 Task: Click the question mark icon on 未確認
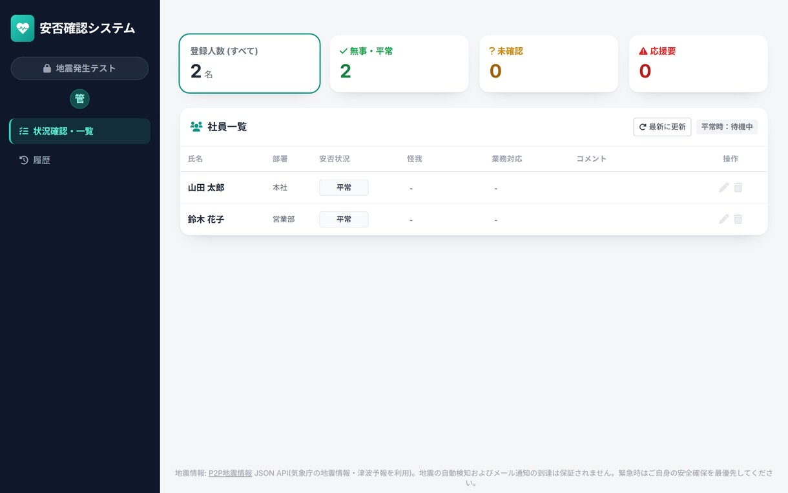coord(492,51)
